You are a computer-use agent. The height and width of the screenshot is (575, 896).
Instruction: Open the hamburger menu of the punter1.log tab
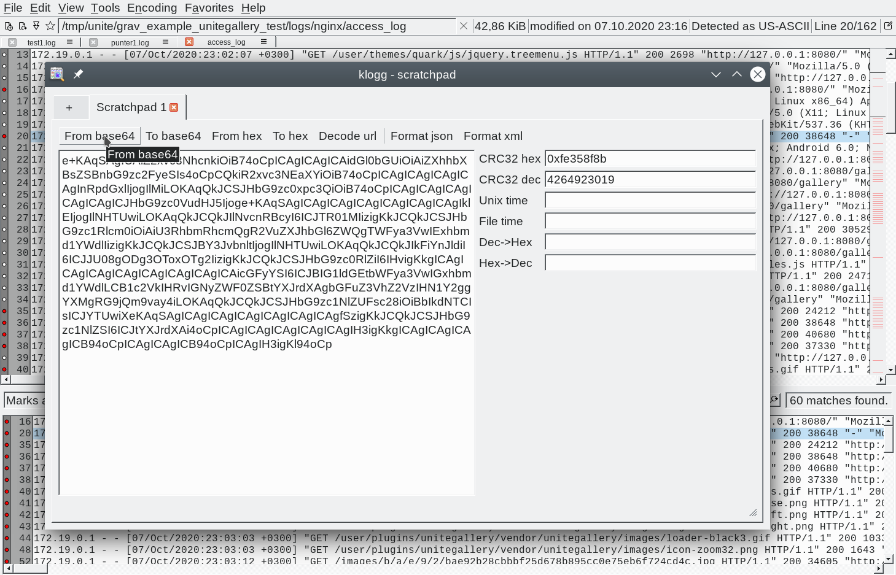point(165,42)
